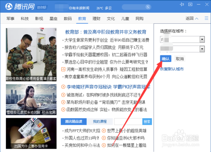The height and width of the screenshot is (152, 211).
Task: Open the rooftop pool woman photo
Action: (31, 100)
